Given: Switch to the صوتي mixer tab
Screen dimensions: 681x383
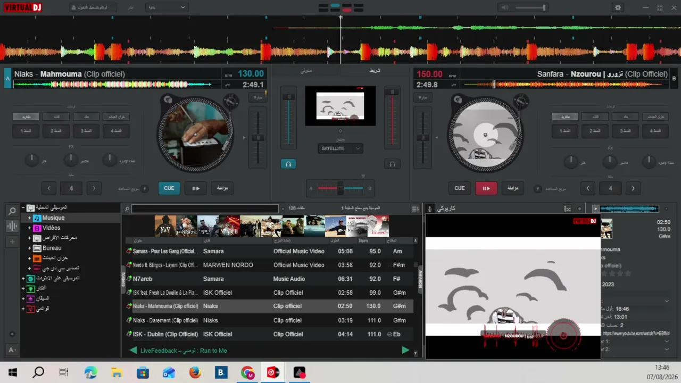Looking at the screenshot, I should click(x=306, y=70).
